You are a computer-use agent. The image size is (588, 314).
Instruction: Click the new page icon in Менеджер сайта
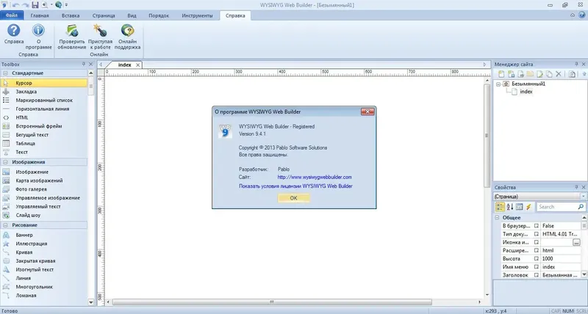pyautogui.click(x=501, y=74)
